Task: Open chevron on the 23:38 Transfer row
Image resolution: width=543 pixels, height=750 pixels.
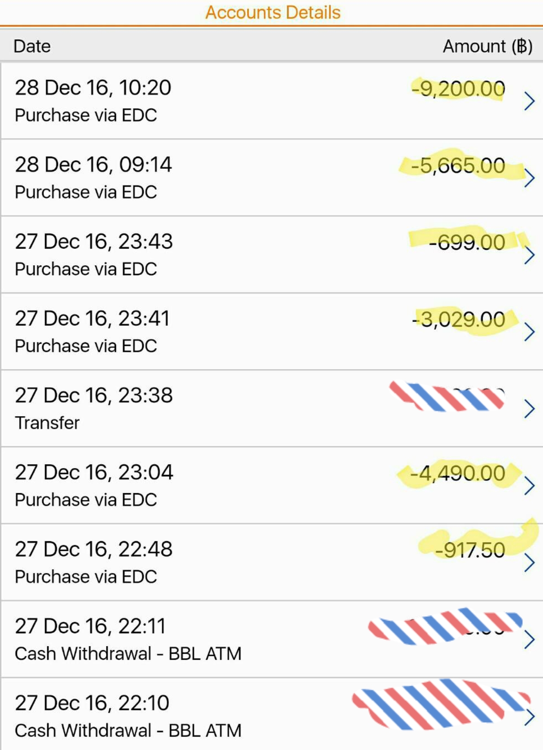Action: (529, 409)
